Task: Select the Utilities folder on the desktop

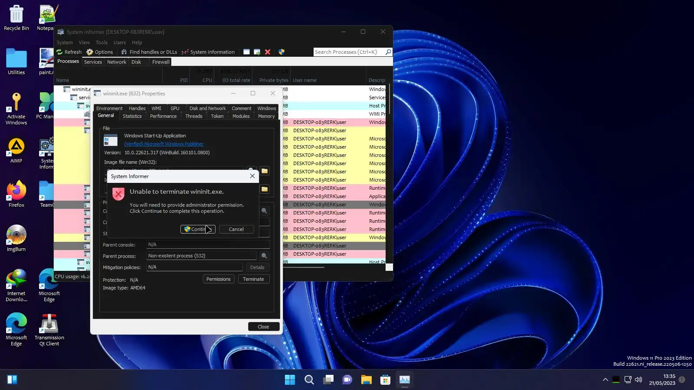Action: (x=16, y=62)
